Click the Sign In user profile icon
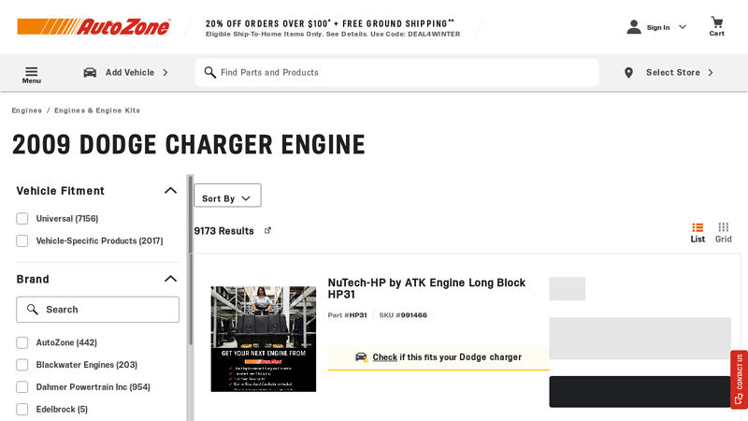Image resolution: width=748 pixels, height=421 pixels. (634, 27)
